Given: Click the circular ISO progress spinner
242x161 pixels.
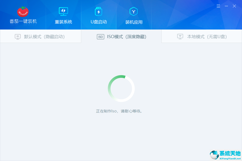Looking at the screenshot, I should click(121, 88).
